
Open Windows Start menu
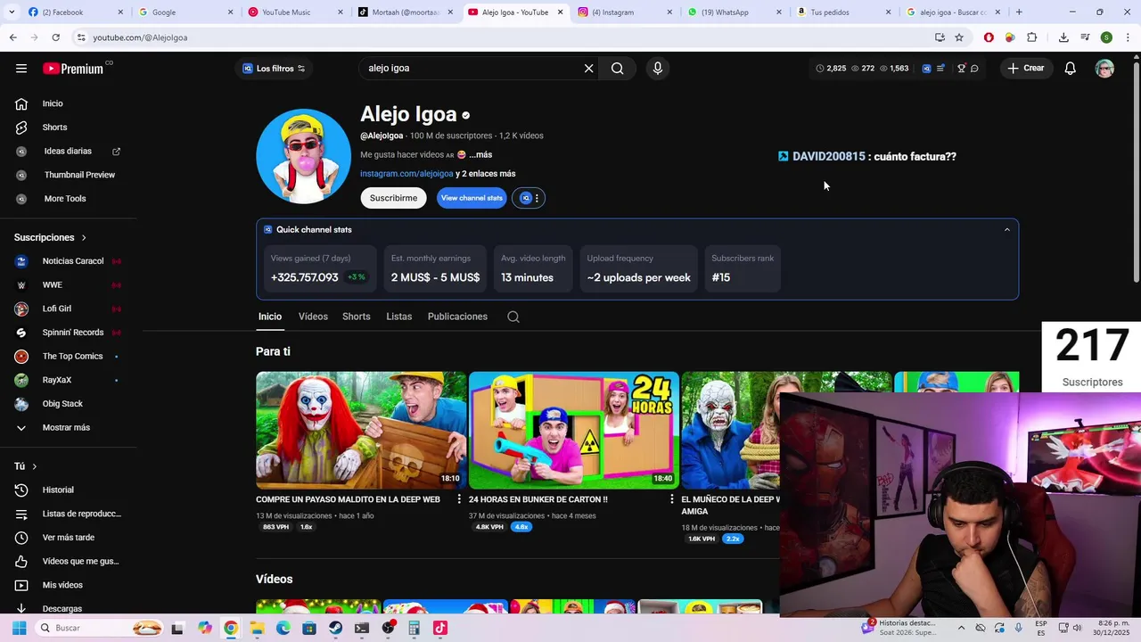(19, 628)
